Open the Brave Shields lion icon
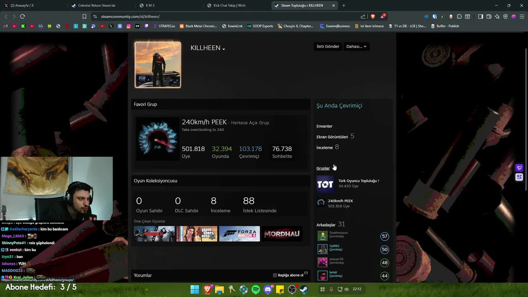528x297 pixels. tap(373, 16)
